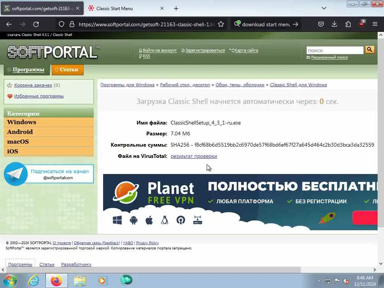Screen dimensions: 384x288
Task: Click the Подписаться на канал banner
Action: (x=49, y=174)
